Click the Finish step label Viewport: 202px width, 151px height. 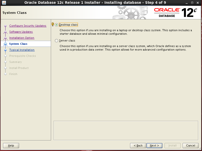pyautogui.click(x=13, y=74)
